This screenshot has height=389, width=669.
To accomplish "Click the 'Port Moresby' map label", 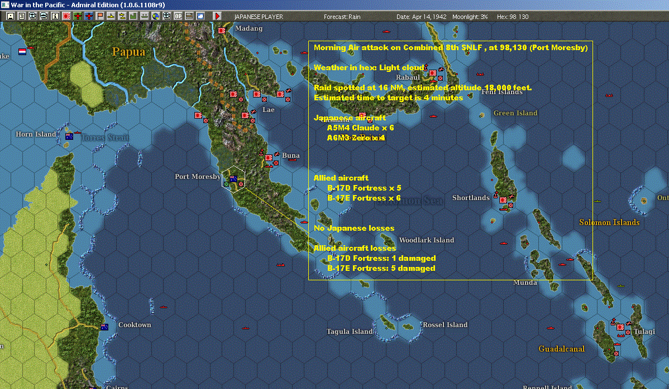I will 198,176.
